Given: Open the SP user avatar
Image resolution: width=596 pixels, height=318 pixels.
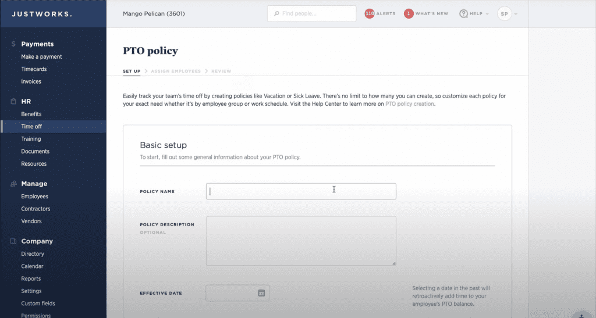Looking at the screenshot, I should tap(505, 13).
